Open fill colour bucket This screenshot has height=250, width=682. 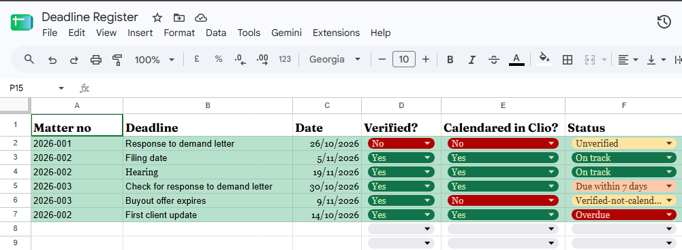[544, 60]
